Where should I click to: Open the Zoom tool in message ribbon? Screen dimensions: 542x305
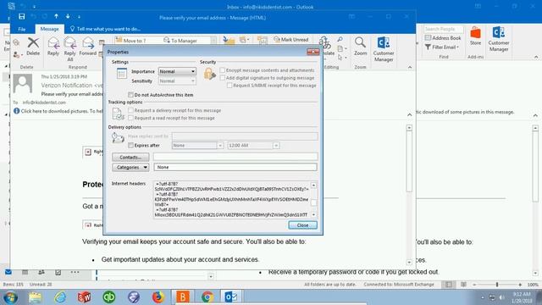(360, 46)
